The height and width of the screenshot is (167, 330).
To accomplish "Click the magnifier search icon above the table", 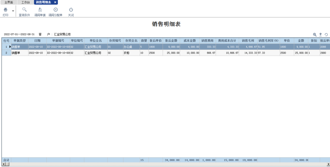I will (315, 35).
